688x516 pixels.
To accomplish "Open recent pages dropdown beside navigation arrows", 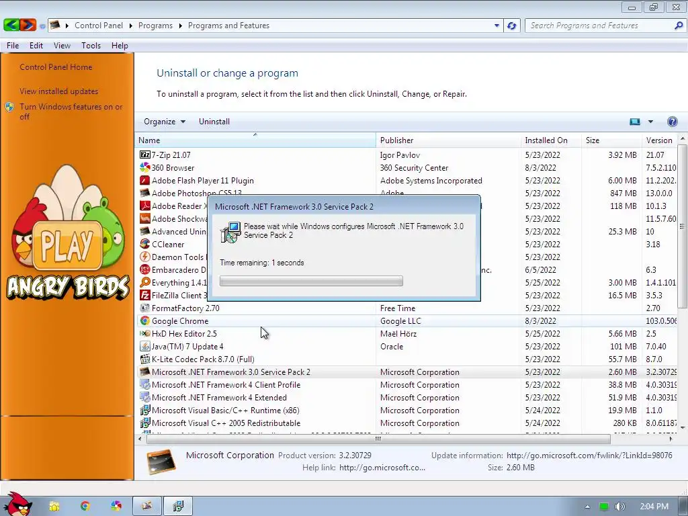I will [42, 26].
